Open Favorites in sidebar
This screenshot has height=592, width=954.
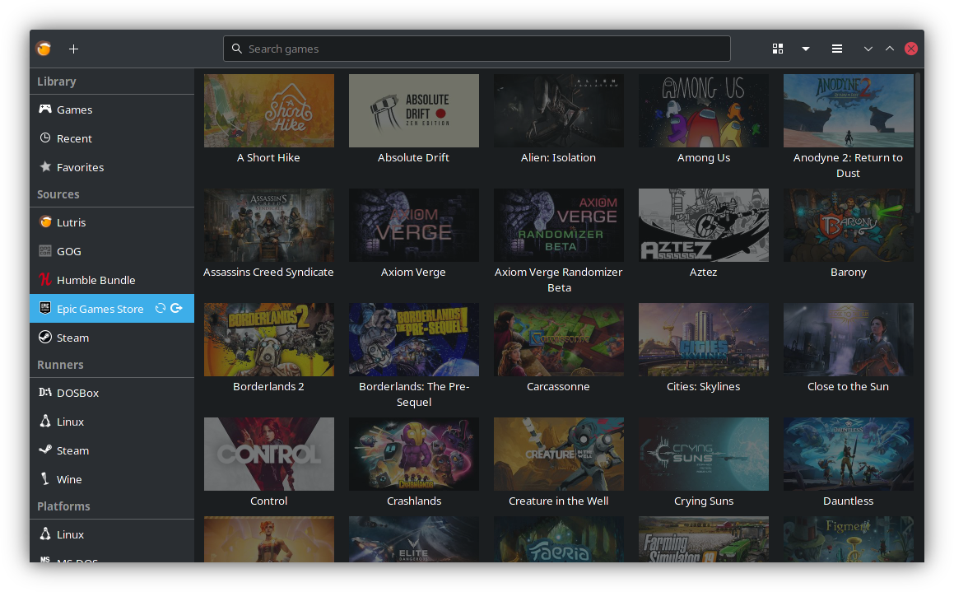coord(112,166)
